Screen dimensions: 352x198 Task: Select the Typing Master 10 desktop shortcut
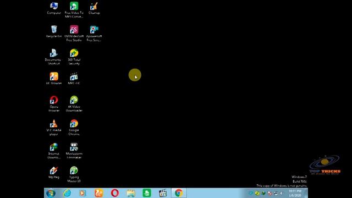click(74, 174)
